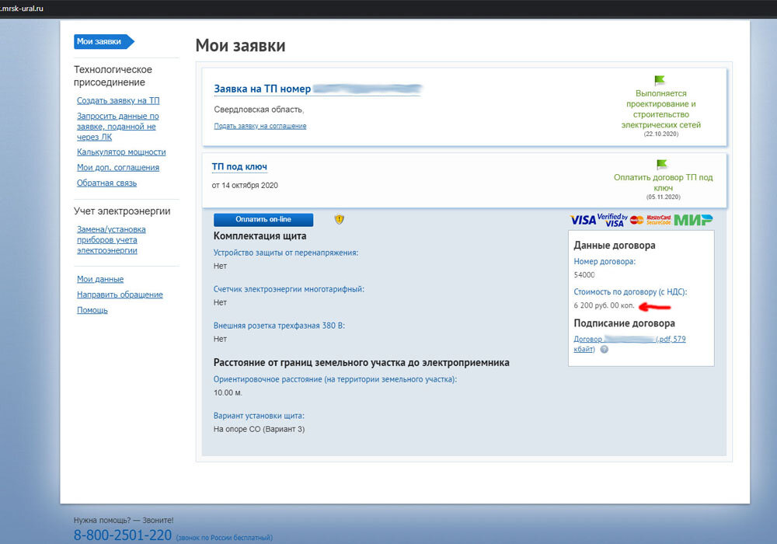Click the Расстояние от границ земельного участка heading

361,363
